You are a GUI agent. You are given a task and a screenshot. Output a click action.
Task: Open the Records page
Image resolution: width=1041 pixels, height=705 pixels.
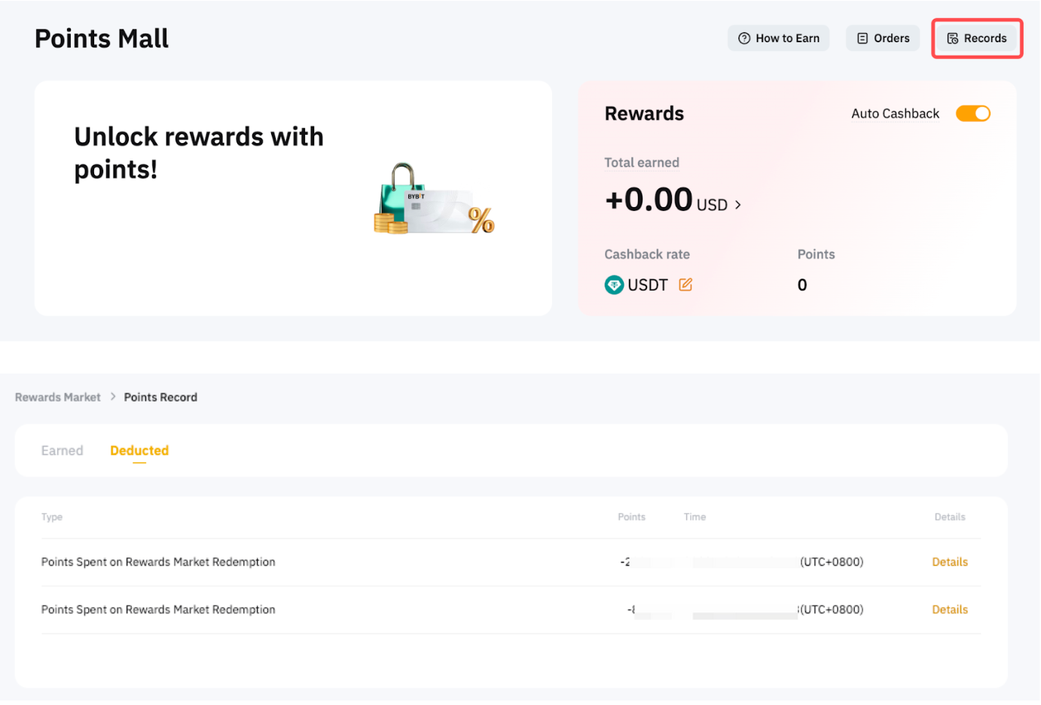point(985,38)
